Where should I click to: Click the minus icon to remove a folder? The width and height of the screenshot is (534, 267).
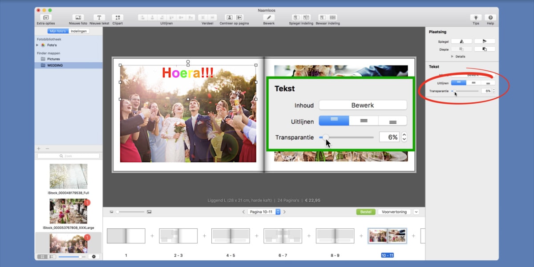[x=47, y=148]
